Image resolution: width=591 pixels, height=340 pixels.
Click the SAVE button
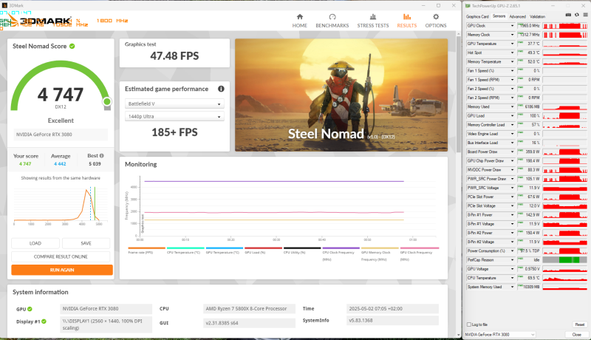click(86, 243)
